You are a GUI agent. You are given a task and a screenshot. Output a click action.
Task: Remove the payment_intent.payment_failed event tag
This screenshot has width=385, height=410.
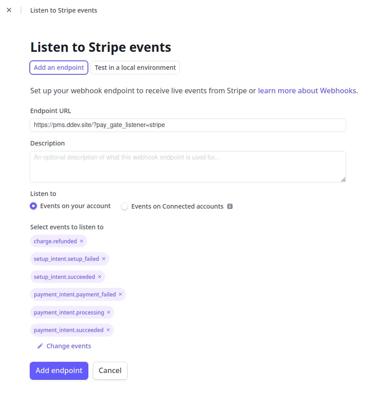pos(120,294)
